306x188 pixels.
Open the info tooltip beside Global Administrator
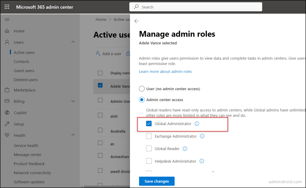coord(197,123)
